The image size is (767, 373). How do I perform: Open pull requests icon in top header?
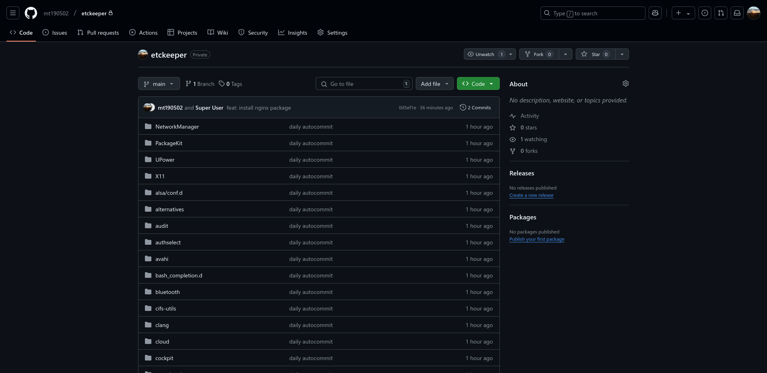point(721,13)
